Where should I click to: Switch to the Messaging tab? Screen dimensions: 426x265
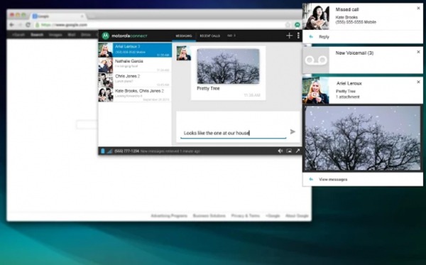click(x=184, y=36)
